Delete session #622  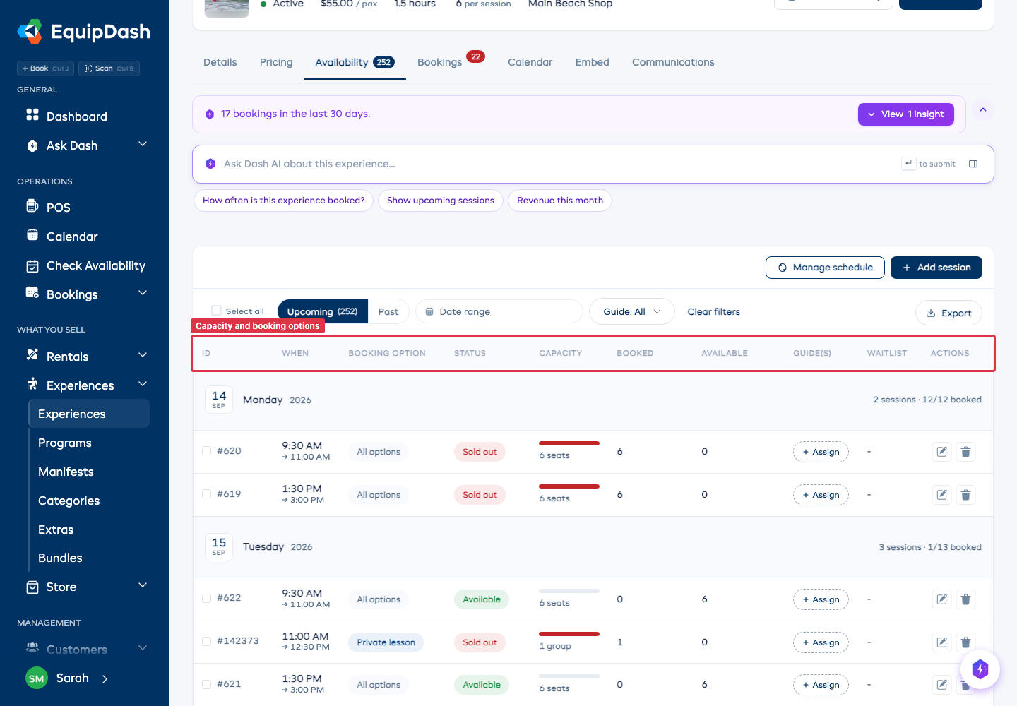coord(965,599)
